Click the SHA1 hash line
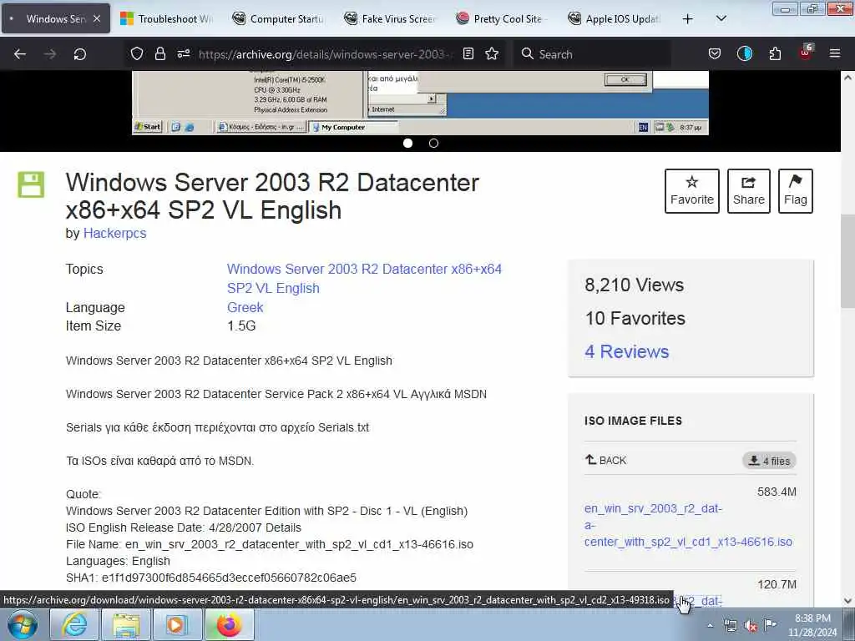The width and height of the screenshot is (855, 641). coord(211,578)
